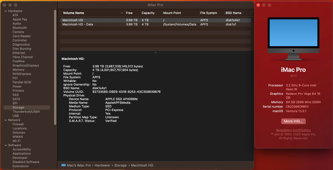This screenshot has height=170, width=333.
Task: Select SATA in the sidebar
Action: point(16,99)
